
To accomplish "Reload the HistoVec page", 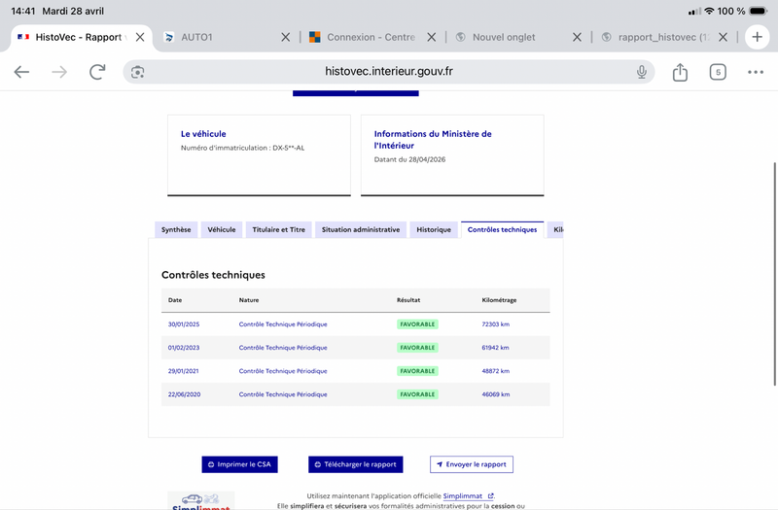I will tap(97, 72).
